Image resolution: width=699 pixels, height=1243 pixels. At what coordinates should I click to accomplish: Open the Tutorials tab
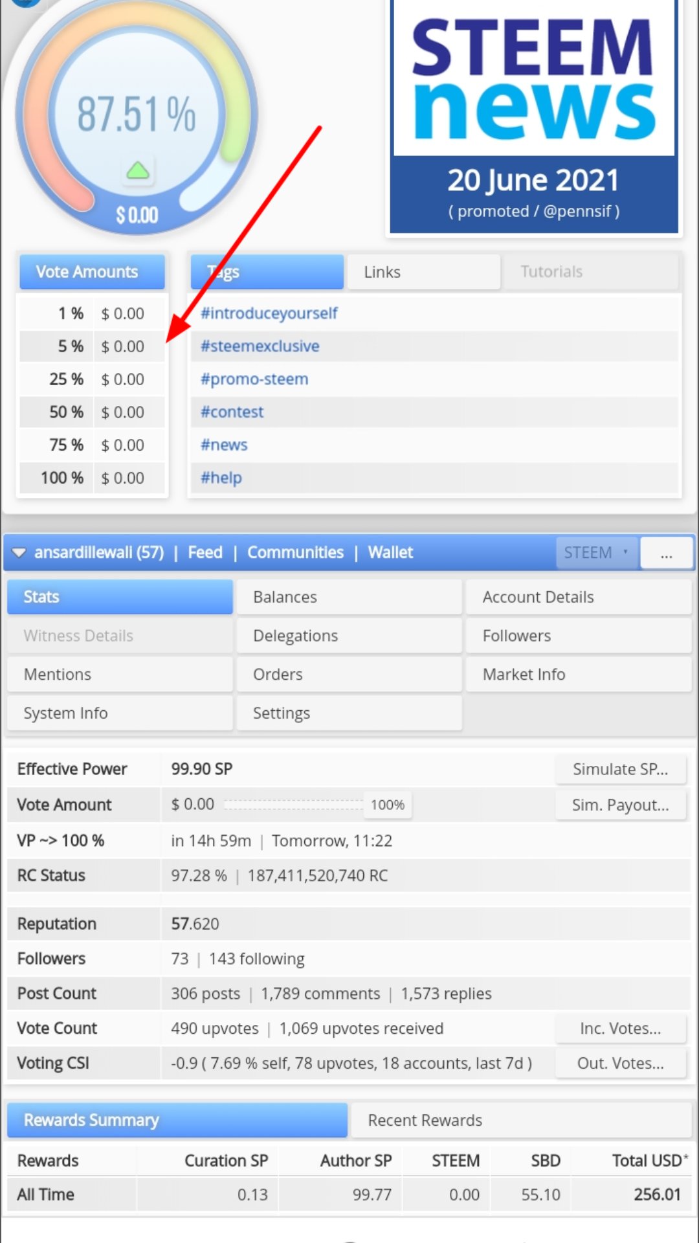[x=590, y=272]
